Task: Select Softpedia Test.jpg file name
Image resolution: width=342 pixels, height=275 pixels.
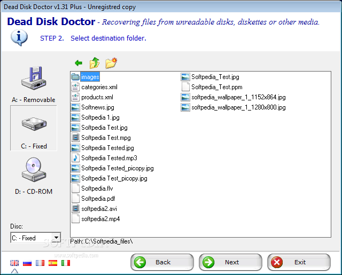Action: tap(104, 128)
